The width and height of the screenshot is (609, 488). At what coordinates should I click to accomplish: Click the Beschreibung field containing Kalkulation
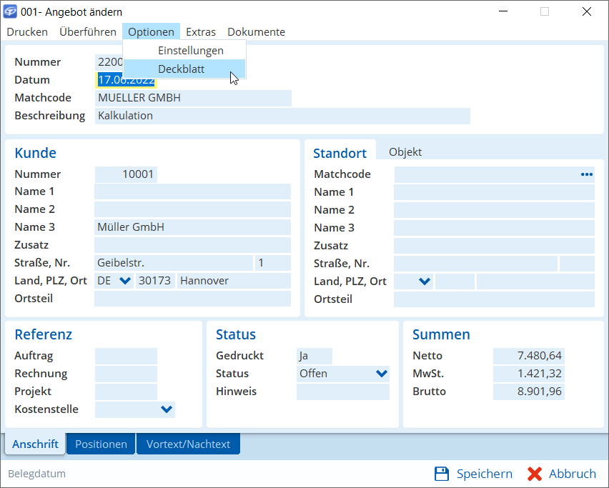pyautogui.click(x=282, y=116)
